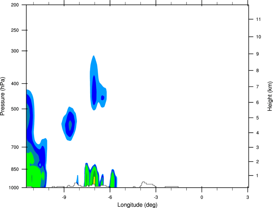Click the terrain outline bump near -3.8 longitude
The height and width of the screenshot is (208, 273).
pos(148,185)
